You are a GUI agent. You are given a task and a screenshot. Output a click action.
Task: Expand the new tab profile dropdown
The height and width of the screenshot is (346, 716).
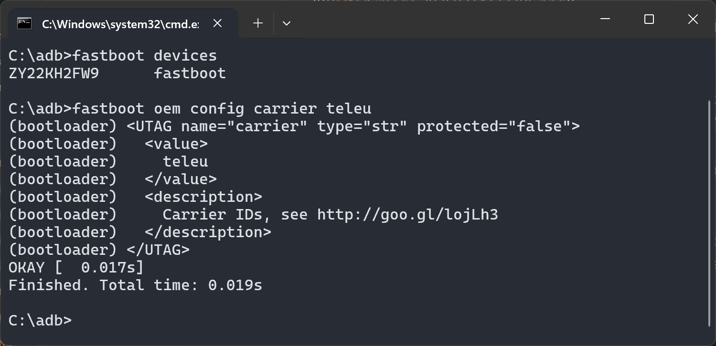click(x=287, y=23)
